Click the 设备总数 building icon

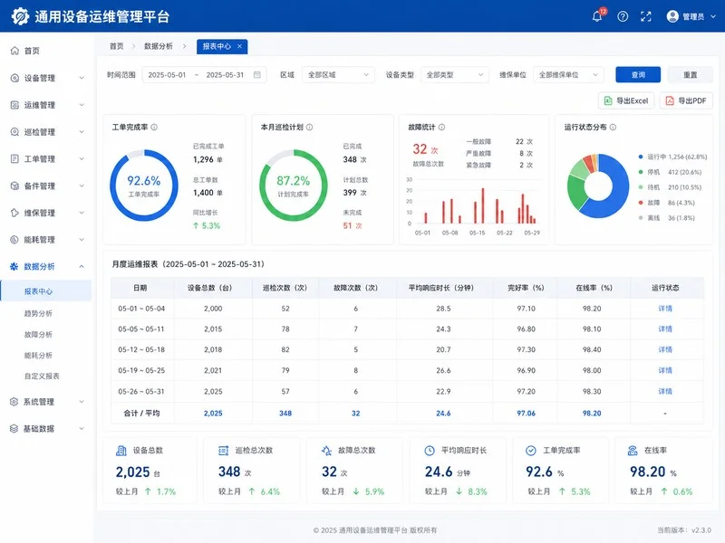point(121,450)
